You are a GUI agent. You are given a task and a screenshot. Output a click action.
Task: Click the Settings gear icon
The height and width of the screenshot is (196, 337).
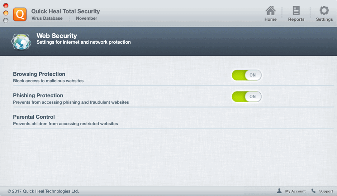point(324,10)
